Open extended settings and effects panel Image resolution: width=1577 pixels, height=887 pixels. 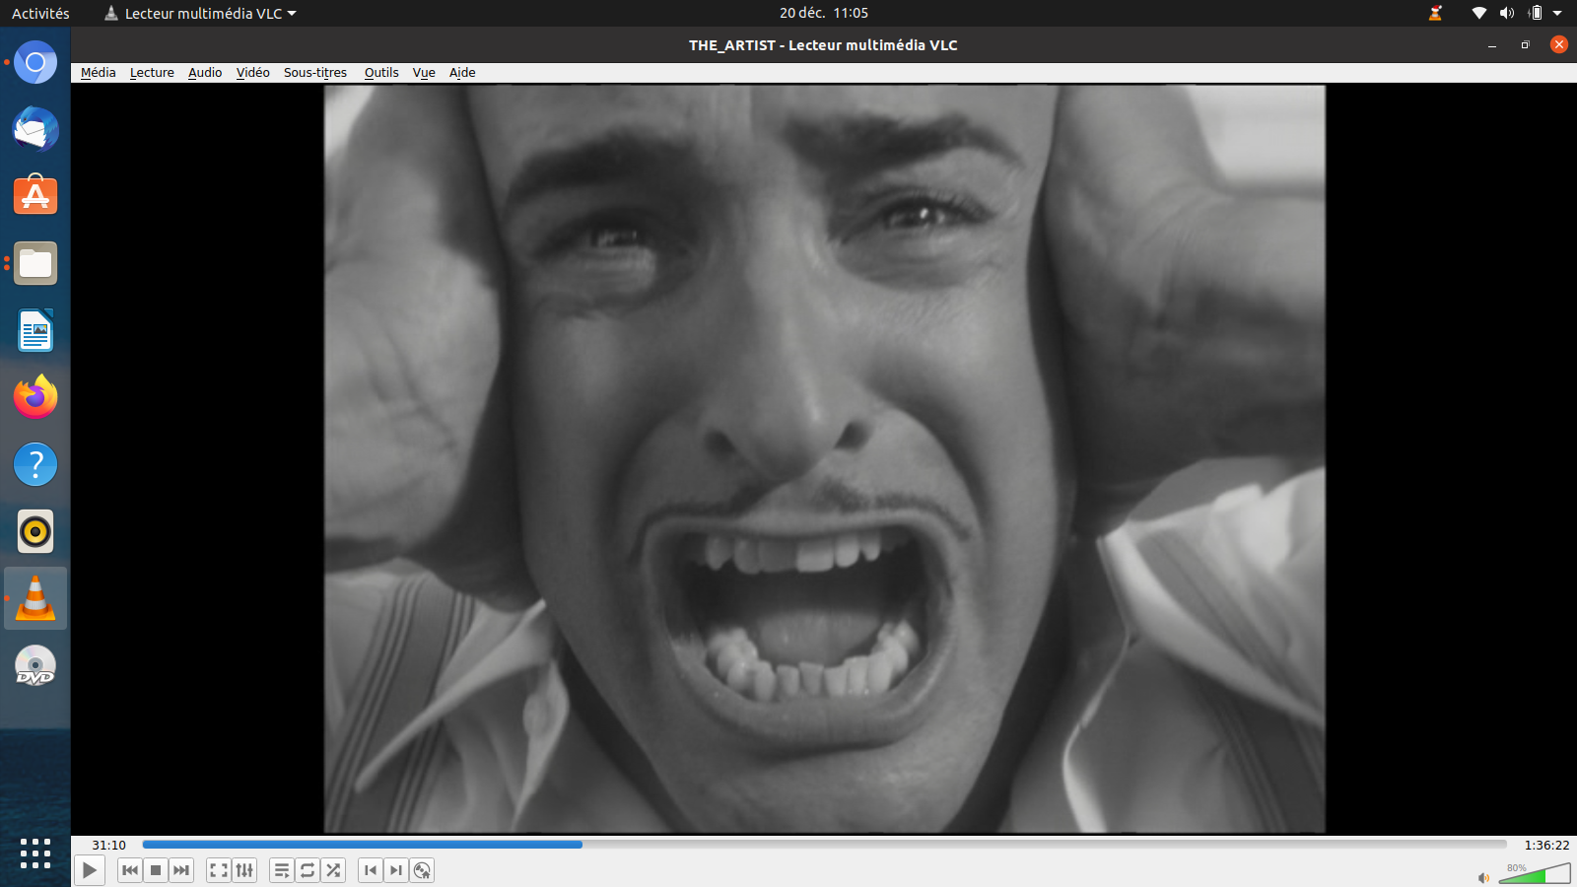tap(244, 870)
